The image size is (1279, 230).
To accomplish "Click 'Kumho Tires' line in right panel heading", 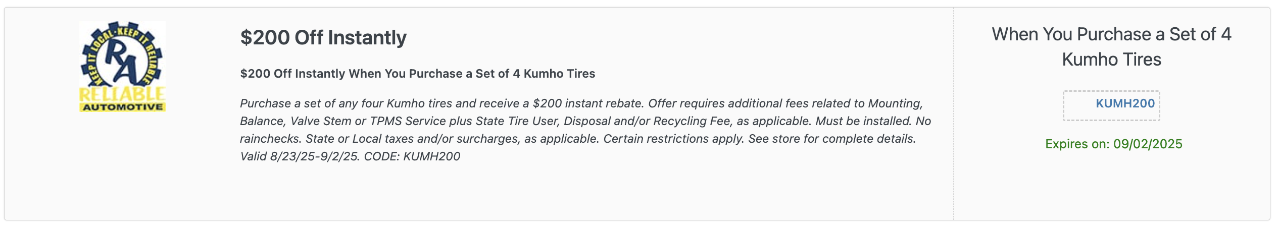I will click(1111, 60).
